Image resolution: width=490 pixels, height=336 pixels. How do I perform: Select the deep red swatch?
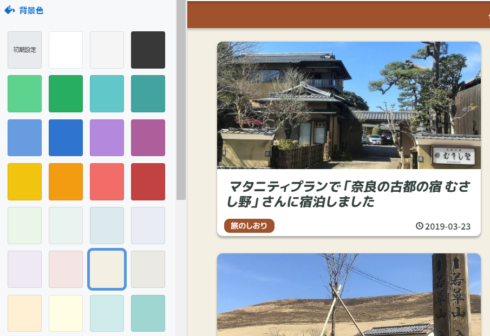[x=148, y=182]
